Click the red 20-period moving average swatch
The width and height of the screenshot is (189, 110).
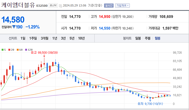(x=9, y=50)
